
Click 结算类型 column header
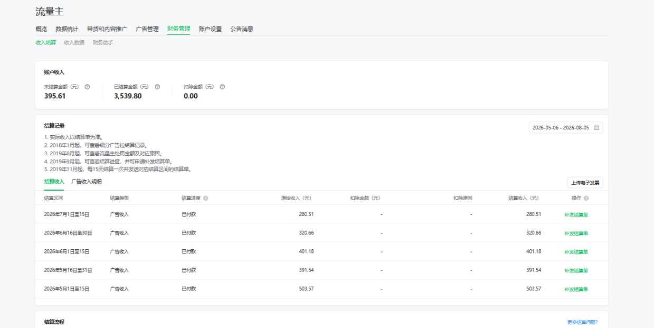pos(119,198)
